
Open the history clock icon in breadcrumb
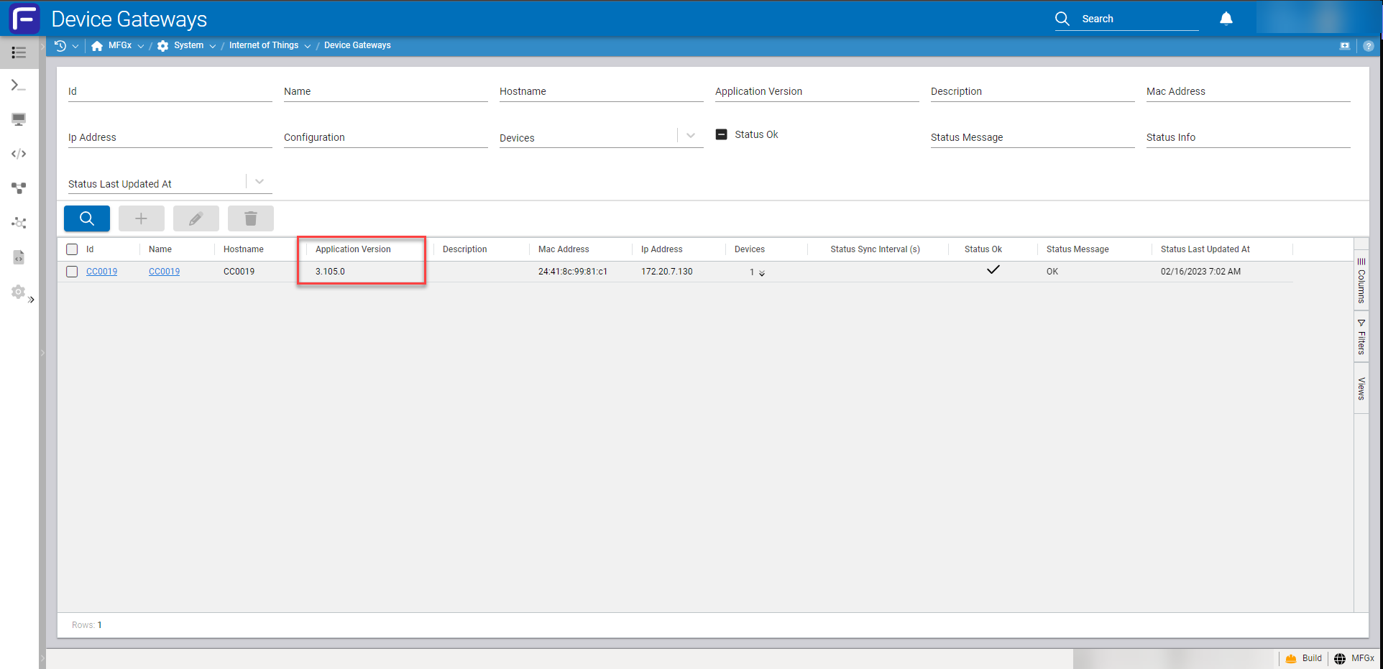click(x=60, y=45)
